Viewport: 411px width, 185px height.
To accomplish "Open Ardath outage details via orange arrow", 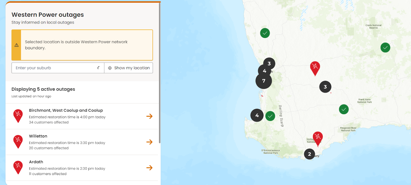I will (150, 168).
